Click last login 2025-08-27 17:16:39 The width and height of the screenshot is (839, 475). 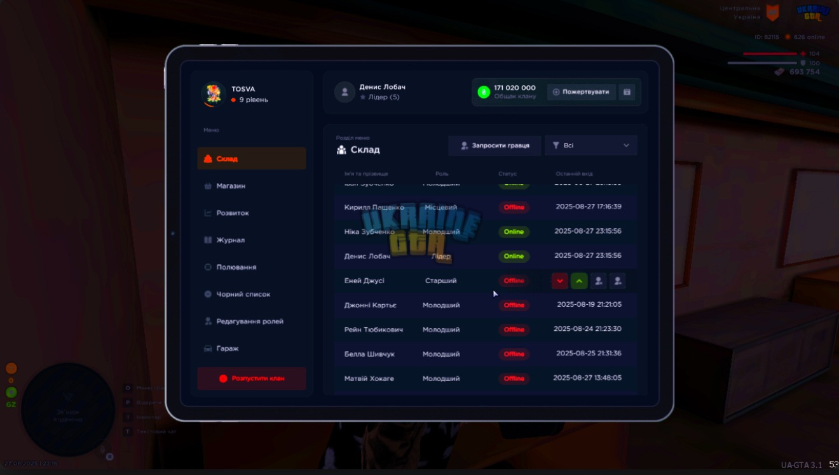click(589, 206)
